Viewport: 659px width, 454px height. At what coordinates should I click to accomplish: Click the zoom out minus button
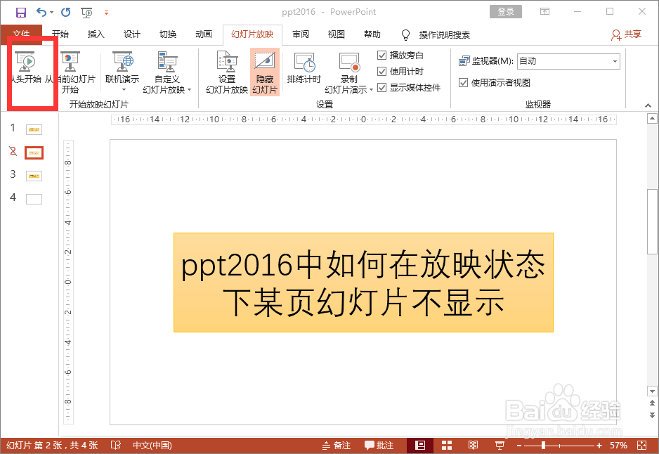tap(519, 445)
